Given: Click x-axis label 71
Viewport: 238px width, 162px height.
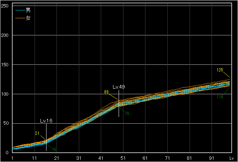Looking at the screenshot, I should pyautogui.click(x=167, y=158).
